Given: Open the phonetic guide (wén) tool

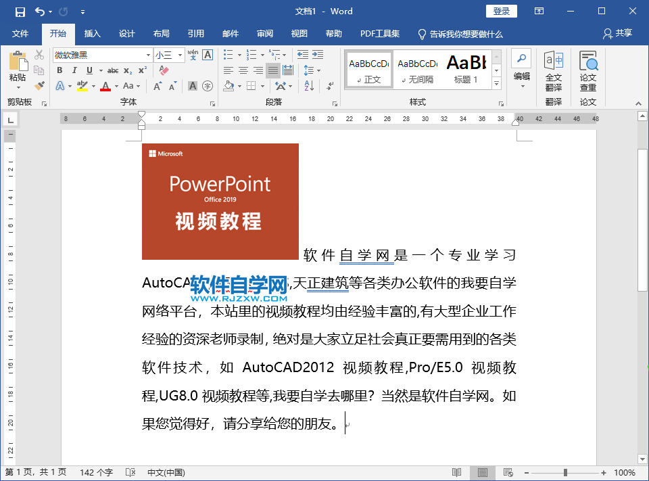Looking at the screenshot, I should click(x=193, y=55).
